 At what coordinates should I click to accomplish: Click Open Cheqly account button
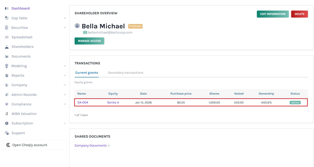[35, 145]
